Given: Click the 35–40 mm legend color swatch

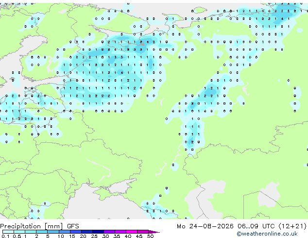Looking at the screenshot, I should [x=120, y=232].
